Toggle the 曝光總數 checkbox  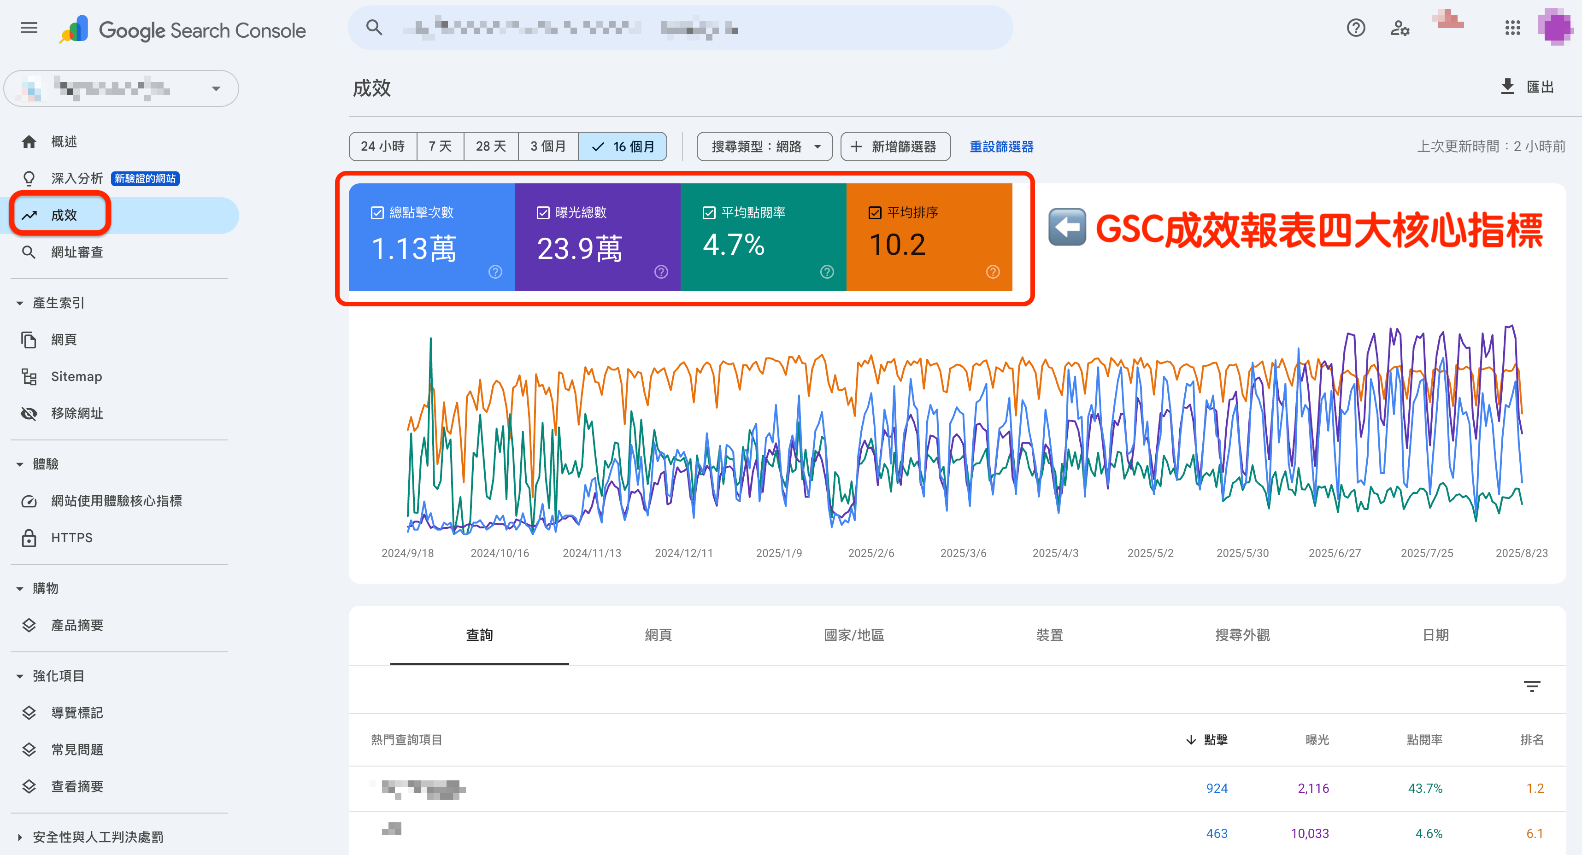point(543,212)
